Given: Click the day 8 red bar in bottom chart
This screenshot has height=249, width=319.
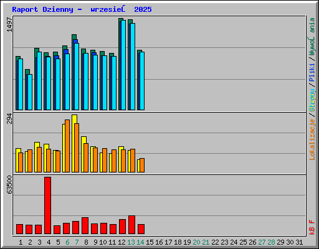Looking at the screenshot, I should click(x=85, y=226).
